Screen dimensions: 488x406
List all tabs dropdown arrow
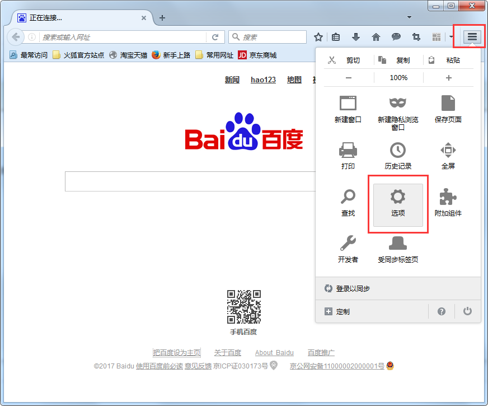pyautogui.click(x=409, y=17)
